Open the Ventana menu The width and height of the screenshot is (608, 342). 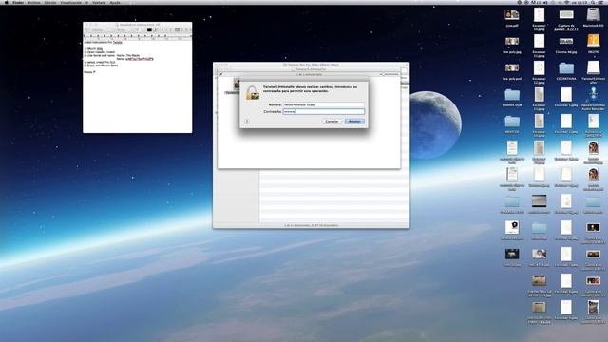[x=99, y=2]
